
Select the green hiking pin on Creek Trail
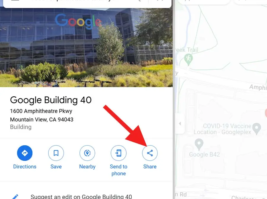pyautogui.click(x=188, y=59)
